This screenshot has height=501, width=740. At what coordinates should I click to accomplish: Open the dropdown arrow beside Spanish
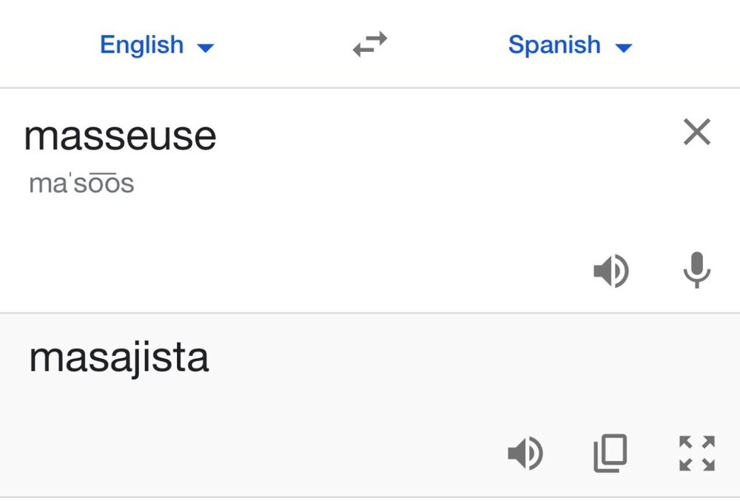coord(624,48)
